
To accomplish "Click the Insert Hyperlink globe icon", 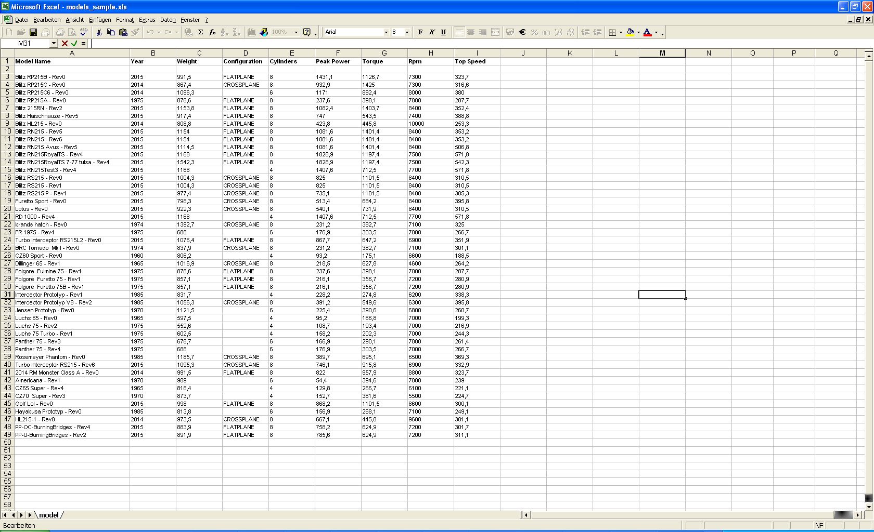I will click(188, 32).
